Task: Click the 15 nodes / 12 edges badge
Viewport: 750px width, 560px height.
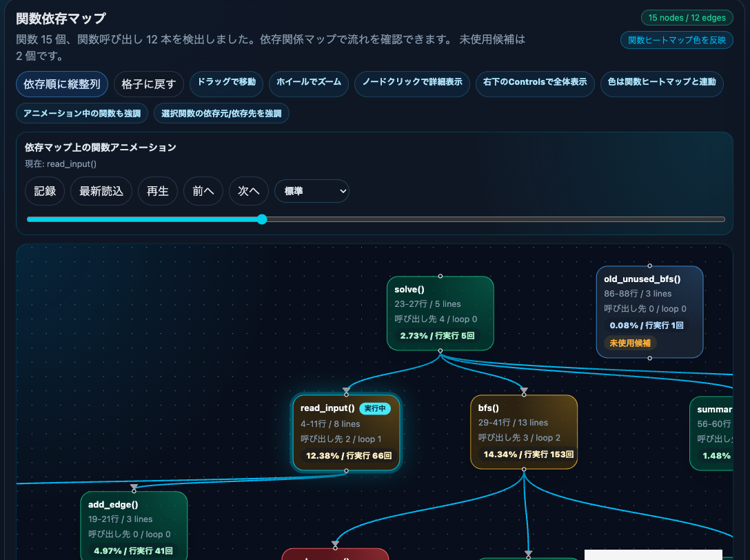Action: (687, 18)
